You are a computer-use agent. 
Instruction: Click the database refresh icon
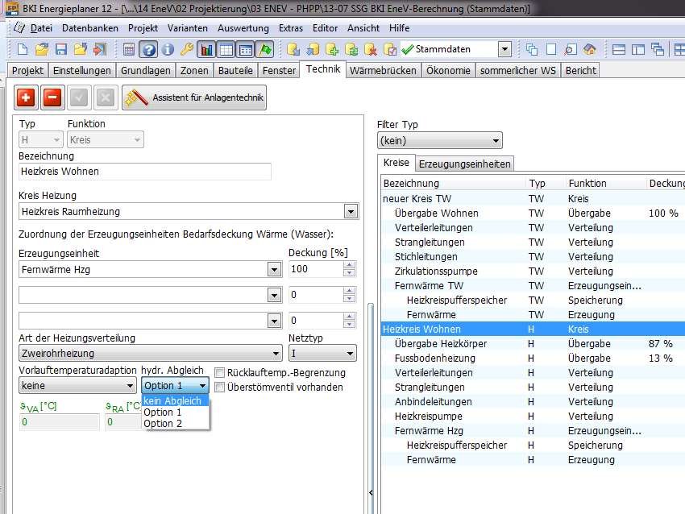(351, 49)
